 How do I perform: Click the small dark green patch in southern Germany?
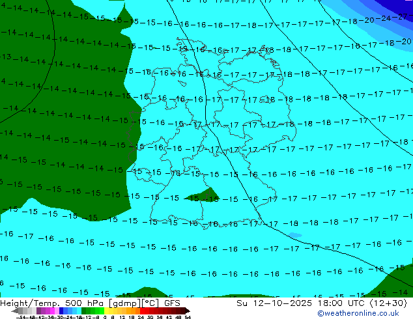[x=204, y=195]
